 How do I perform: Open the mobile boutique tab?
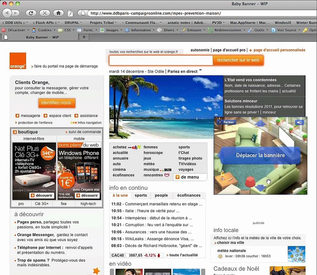click(79, 139)
